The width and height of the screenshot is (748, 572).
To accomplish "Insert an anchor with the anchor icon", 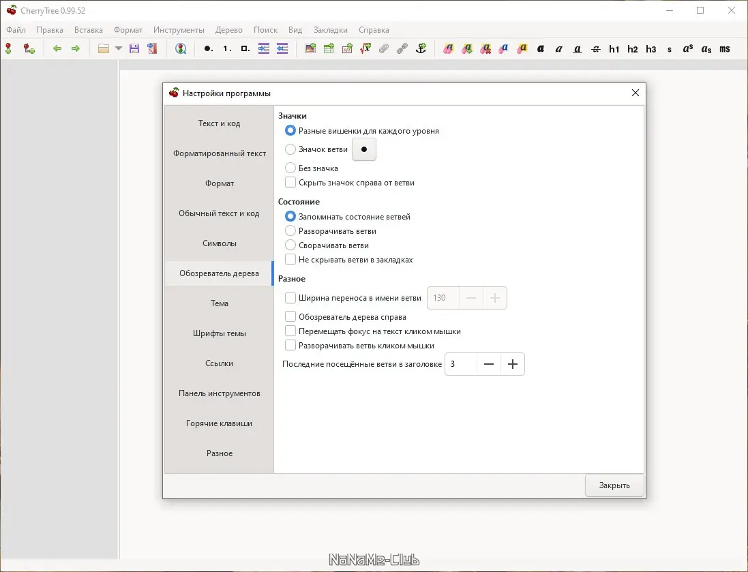I will click(x=421, y=48).
